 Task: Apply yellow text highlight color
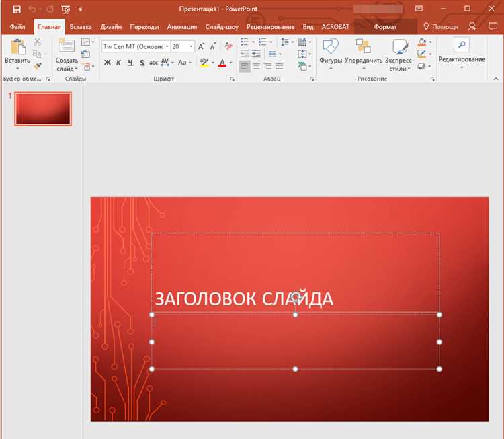[204, 63]
